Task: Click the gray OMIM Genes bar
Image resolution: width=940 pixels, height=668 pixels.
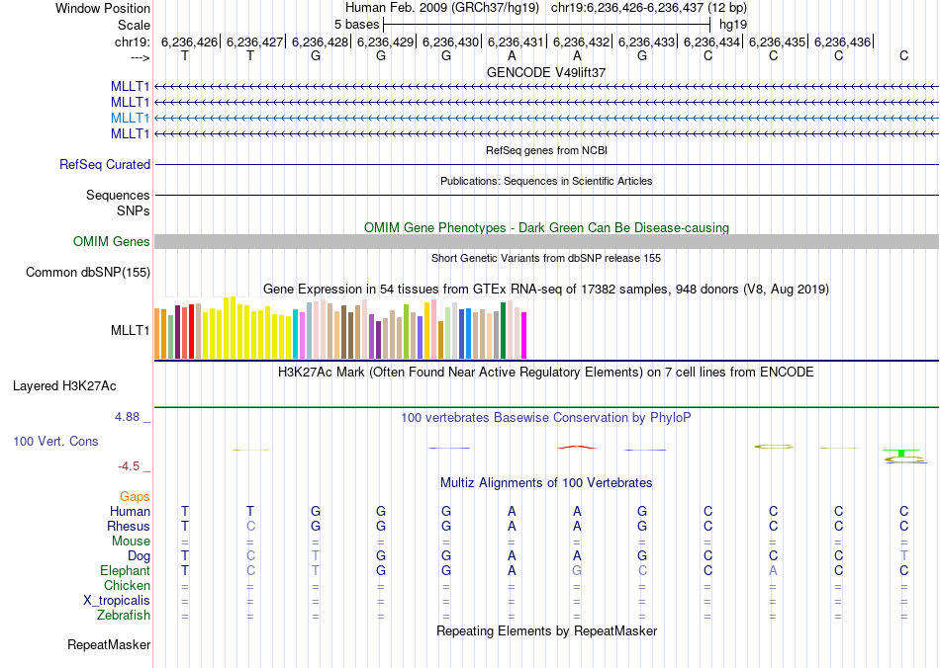Action: (x=546, y=242)
